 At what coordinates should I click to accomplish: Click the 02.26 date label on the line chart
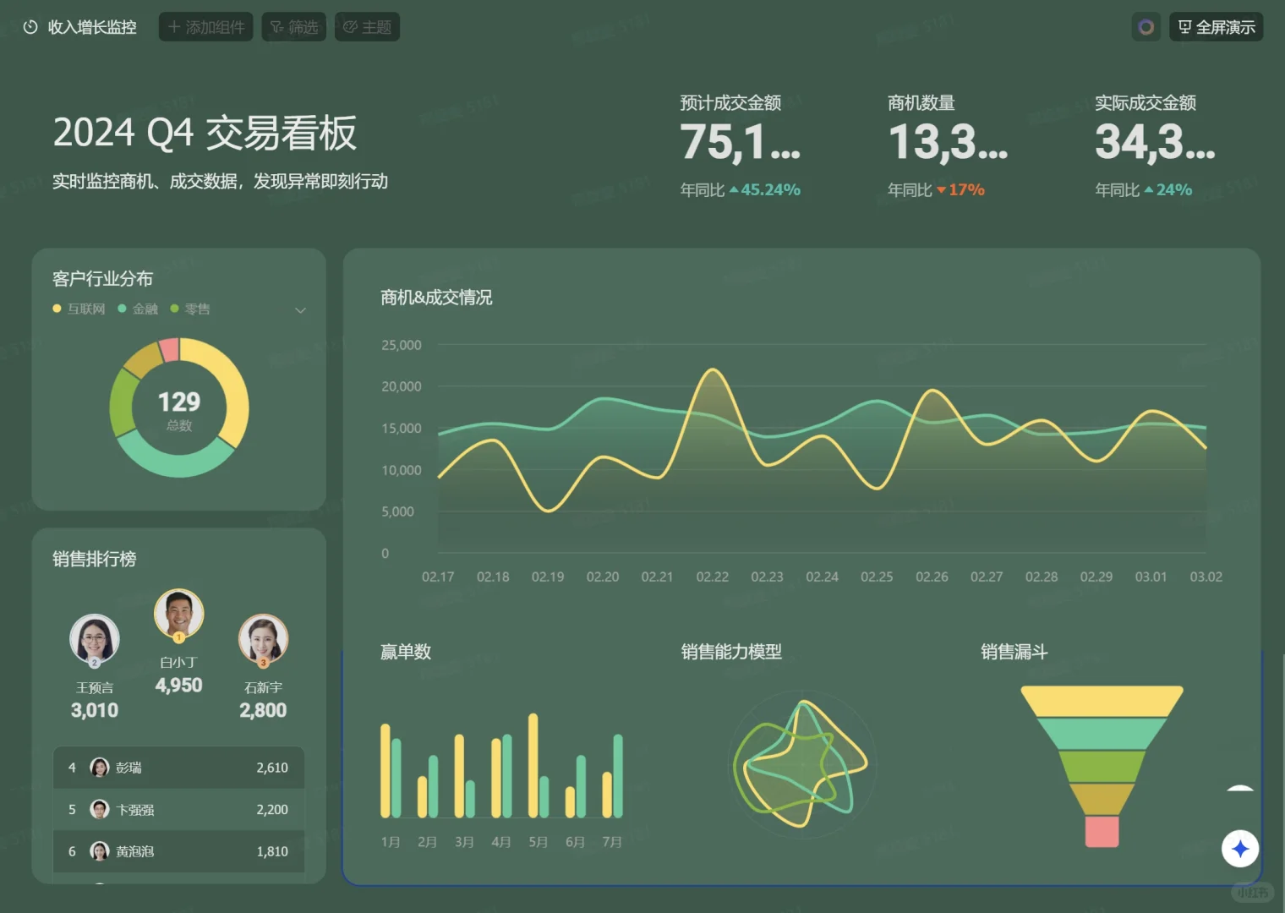tap(932, 577)
